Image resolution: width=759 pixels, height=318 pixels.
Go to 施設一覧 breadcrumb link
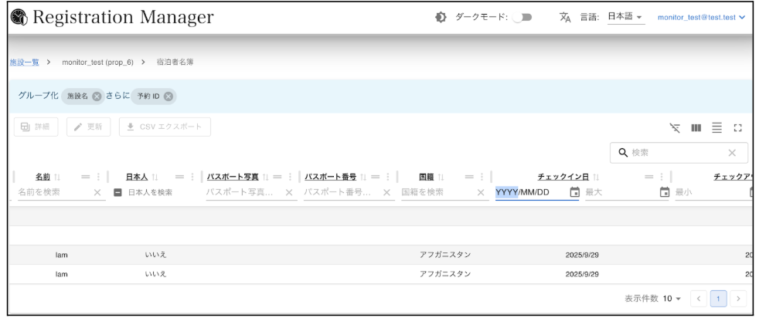(x=22, y=63)
